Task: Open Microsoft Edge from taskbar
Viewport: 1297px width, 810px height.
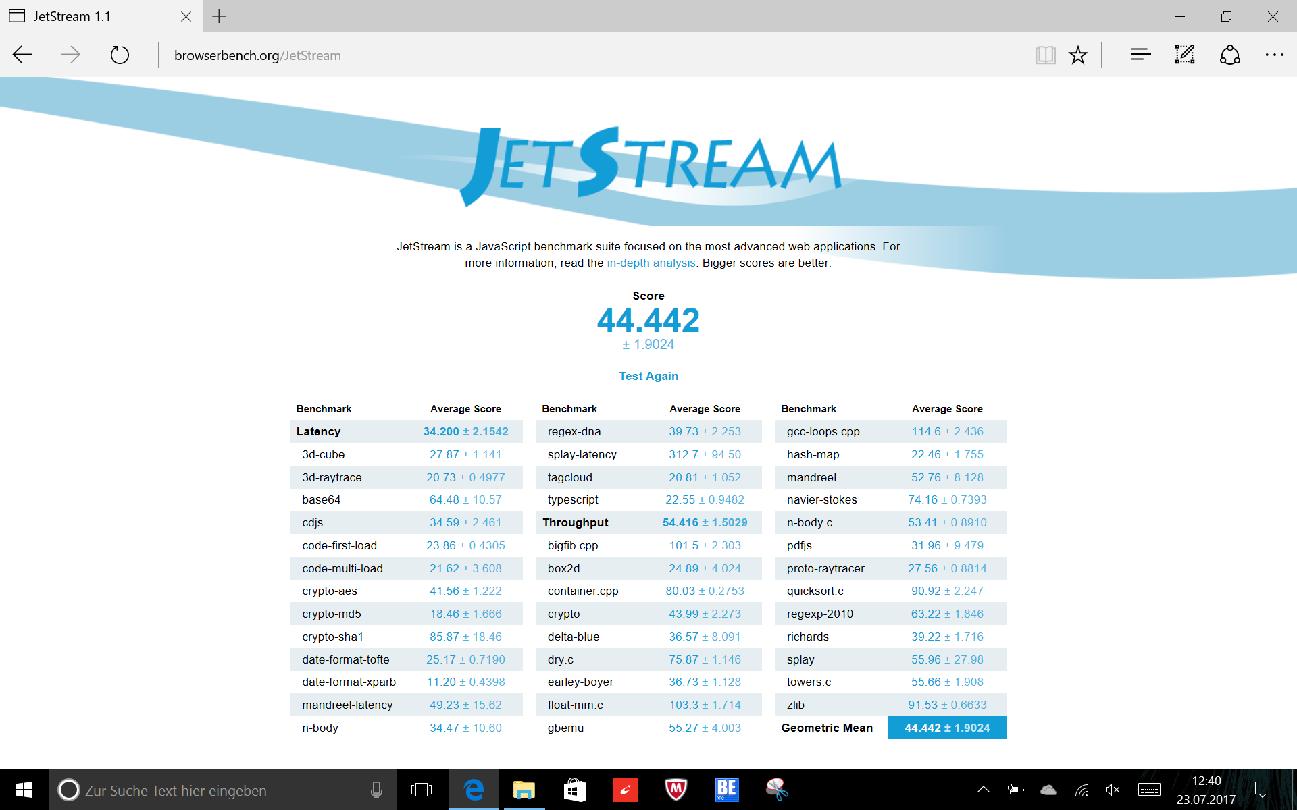Action: (474, 790)
